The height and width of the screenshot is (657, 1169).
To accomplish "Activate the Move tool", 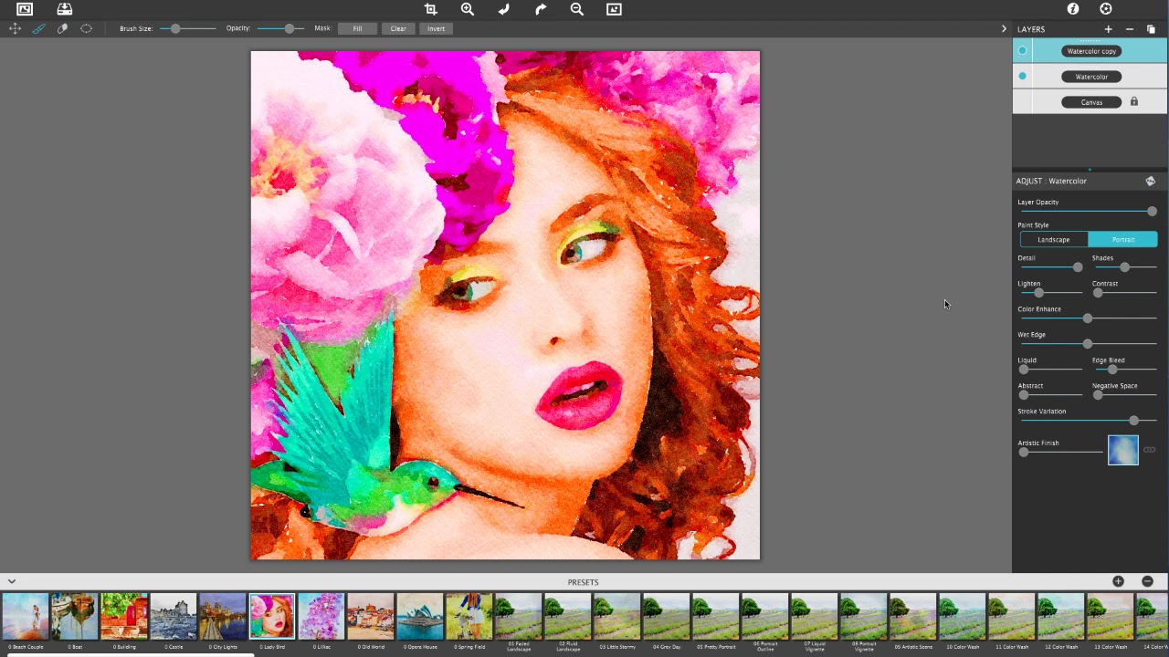I will pyautogui.click(x=15, y=28).
